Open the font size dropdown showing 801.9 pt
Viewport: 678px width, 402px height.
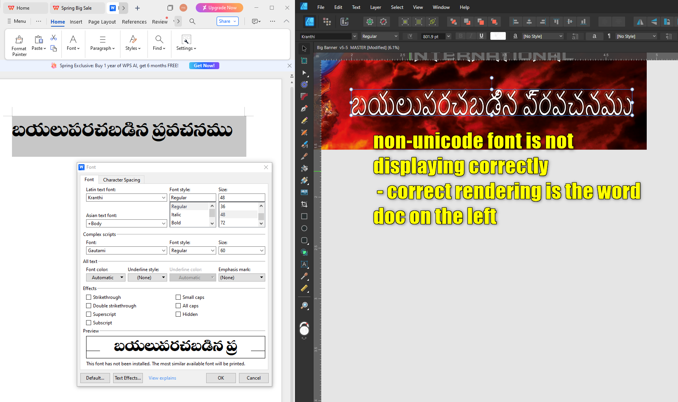pyautogui.click(x=448, y=36)
